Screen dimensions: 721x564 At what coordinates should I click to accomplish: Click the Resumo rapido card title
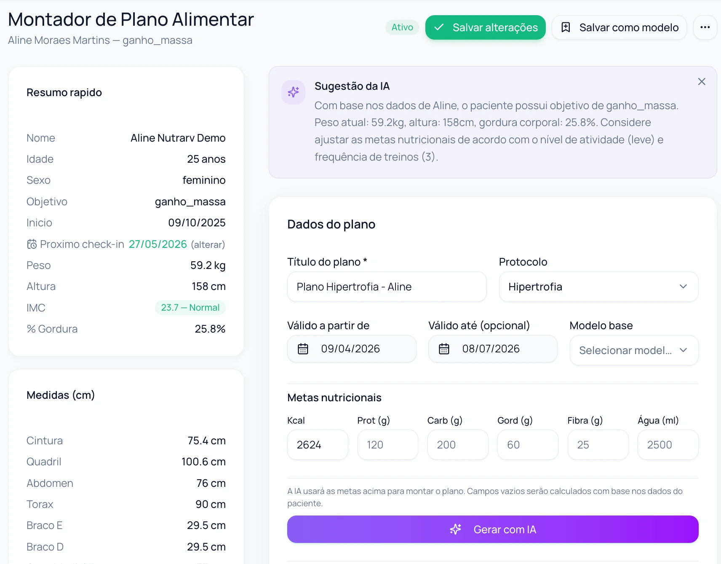click(x=64, y=93)
